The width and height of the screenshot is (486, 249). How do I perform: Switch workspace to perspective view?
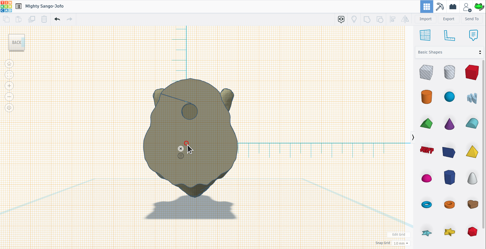tap(9, 108)
